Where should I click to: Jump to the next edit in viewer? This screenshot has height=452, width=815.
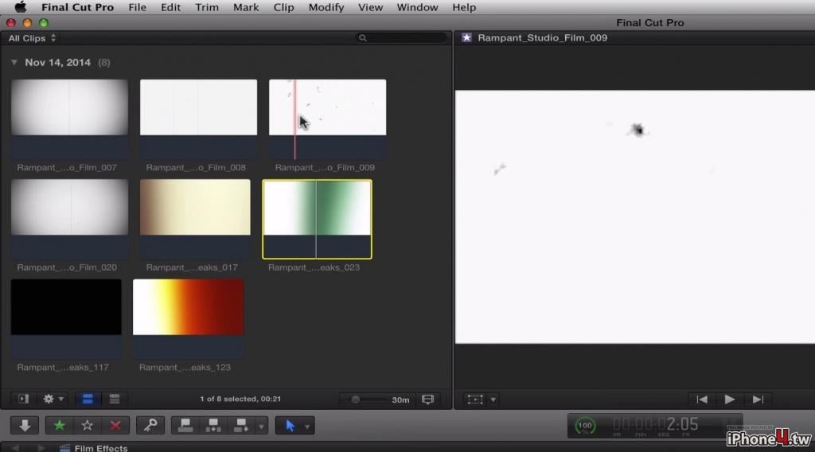tap(758, 399)
